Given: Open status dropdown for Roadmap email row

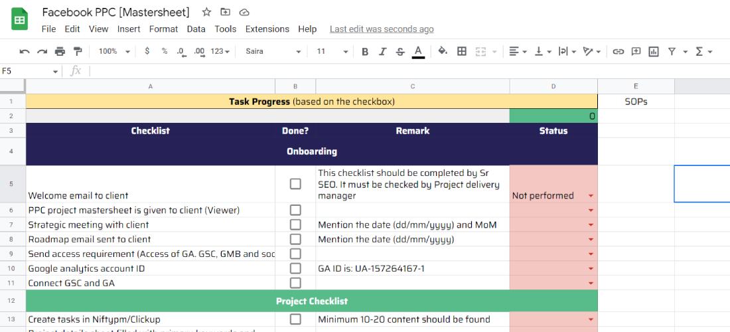Looking at the screenshot, I should click(591, 240).
